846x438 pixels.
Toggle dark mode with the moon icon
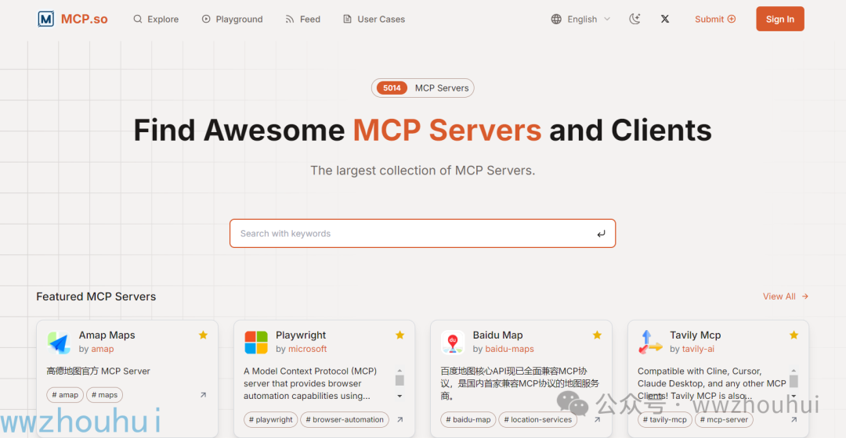634,19
